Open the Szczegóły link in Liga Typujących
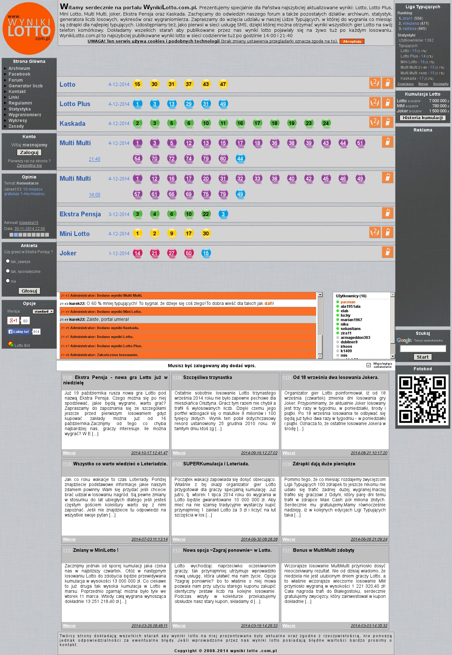452x655 pixels. (x=441, y=84)
